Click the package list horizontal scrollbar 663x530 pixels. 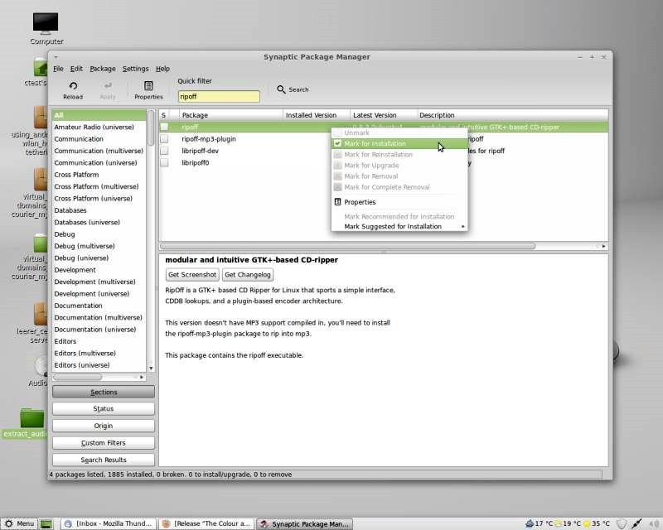347,246
